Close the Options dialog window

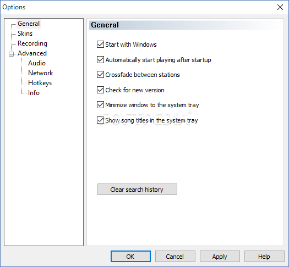[280, 7]
